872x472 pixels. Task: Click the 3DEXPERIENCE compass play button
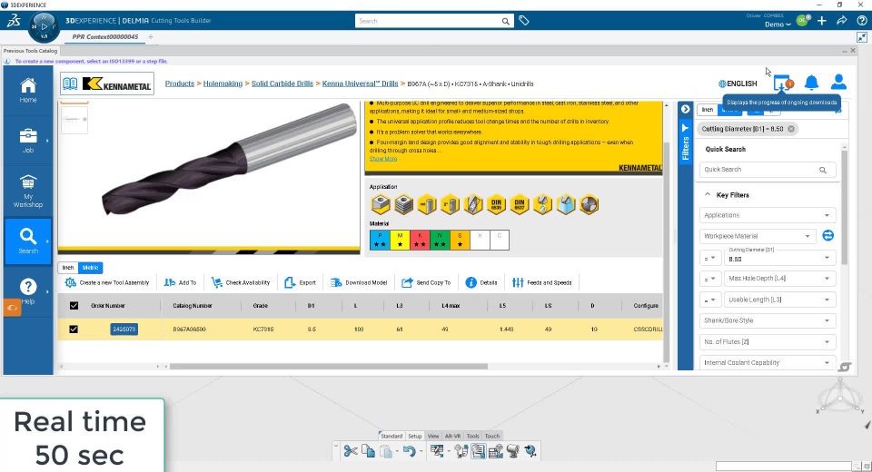tap(44, 26)
